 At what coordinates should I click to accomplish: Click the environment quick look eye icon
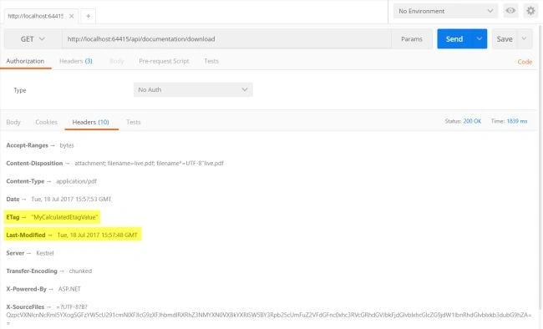click(x=510, y=11)
